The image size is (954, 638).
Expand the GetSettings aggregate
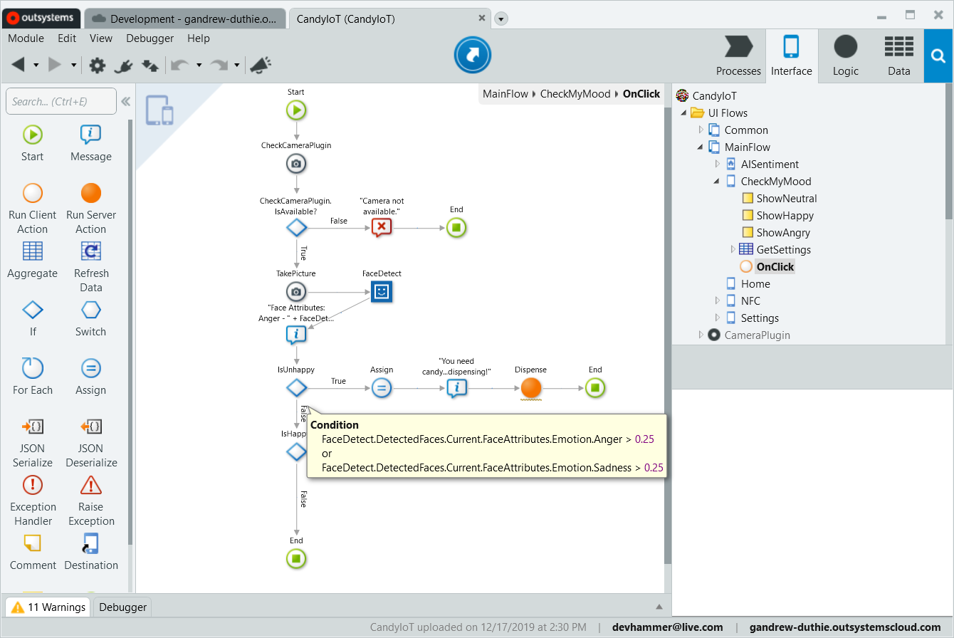coord(733,250)
